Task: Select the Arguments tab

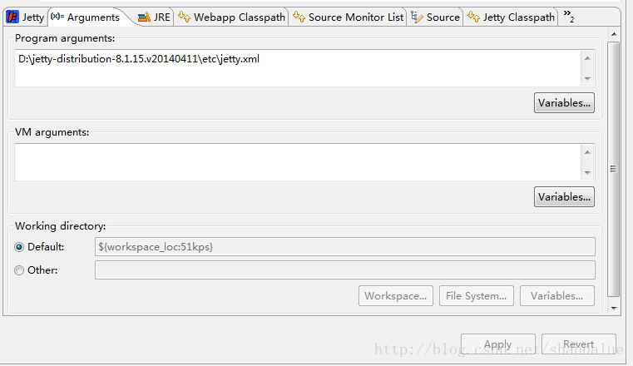Action: [x=90, y=17]
